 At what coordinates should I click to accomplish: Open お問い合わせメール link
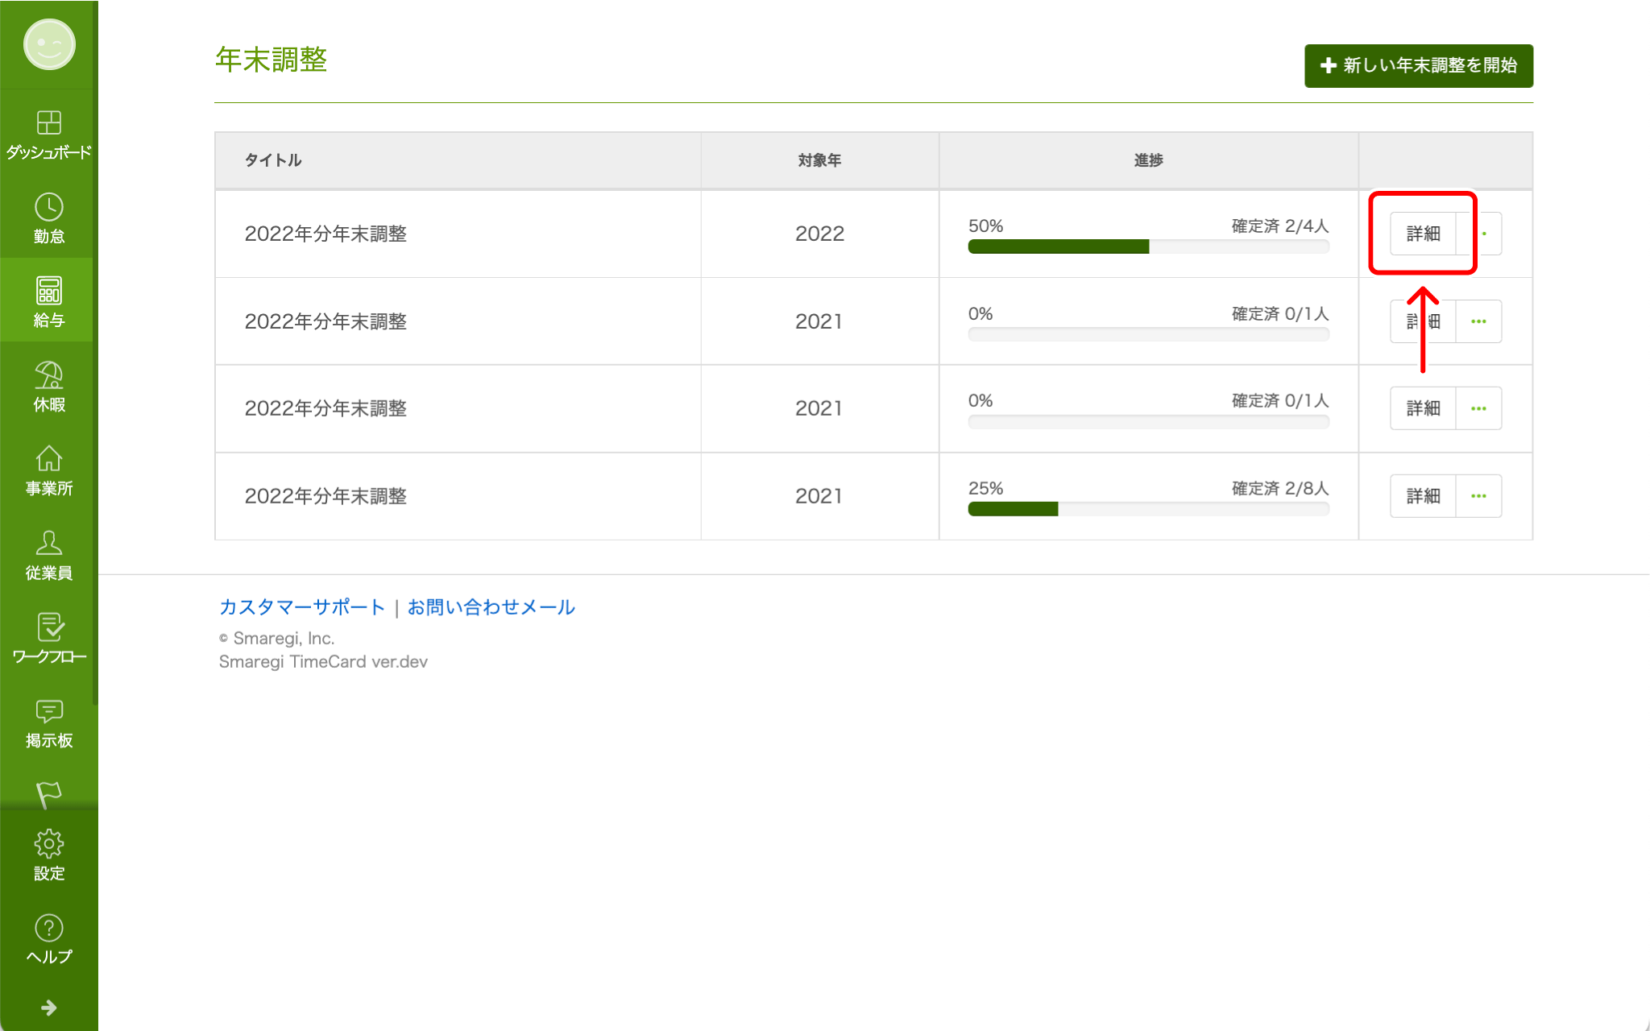[491, 607]
